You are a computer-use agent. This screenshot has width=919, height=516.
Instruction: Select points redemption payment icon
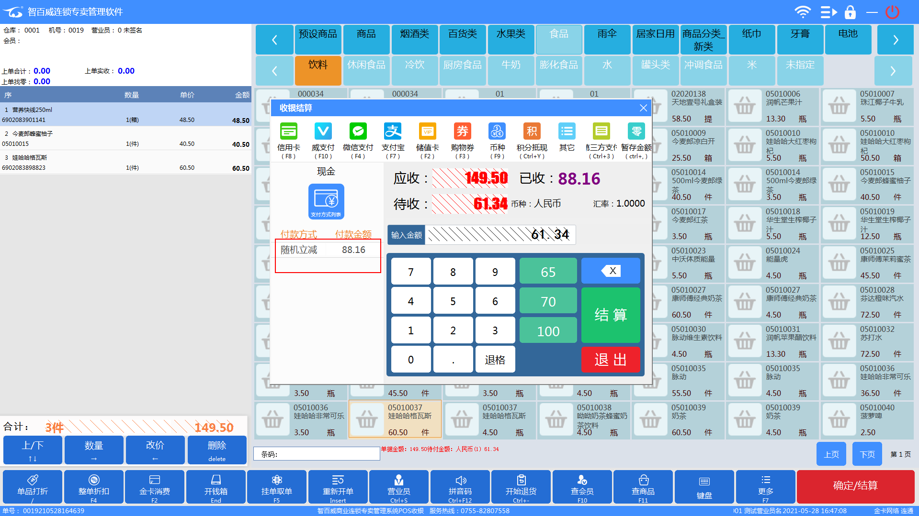(532, 132)
